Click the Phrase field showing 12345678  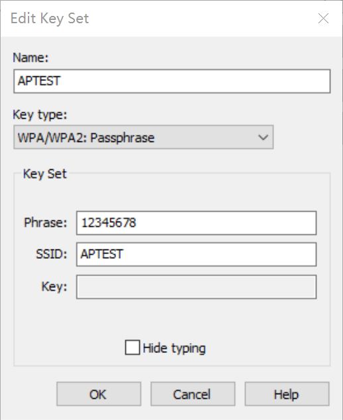(196, 223)
